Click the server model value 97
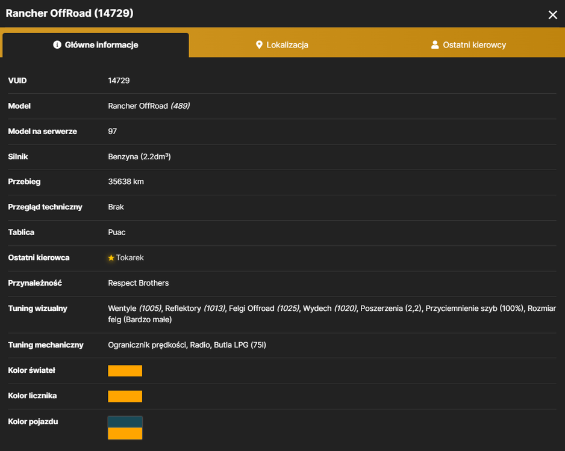 [113, 131]
